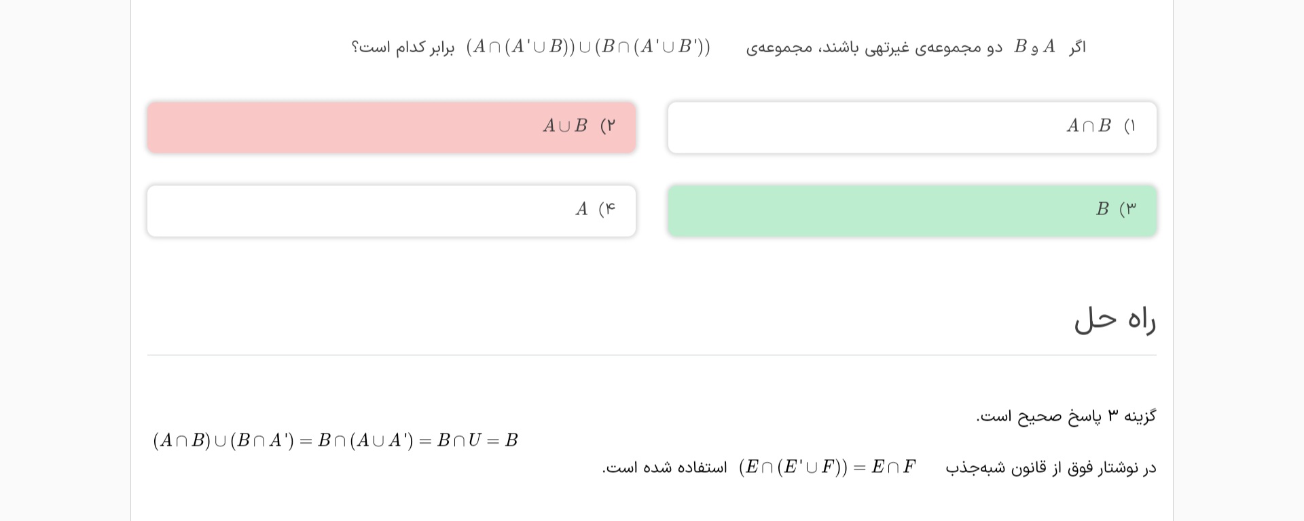Click the 'راه حل' heading
Viewport: 1304px width, 521px height.
pyautogui.click(x=1115, y=320)
